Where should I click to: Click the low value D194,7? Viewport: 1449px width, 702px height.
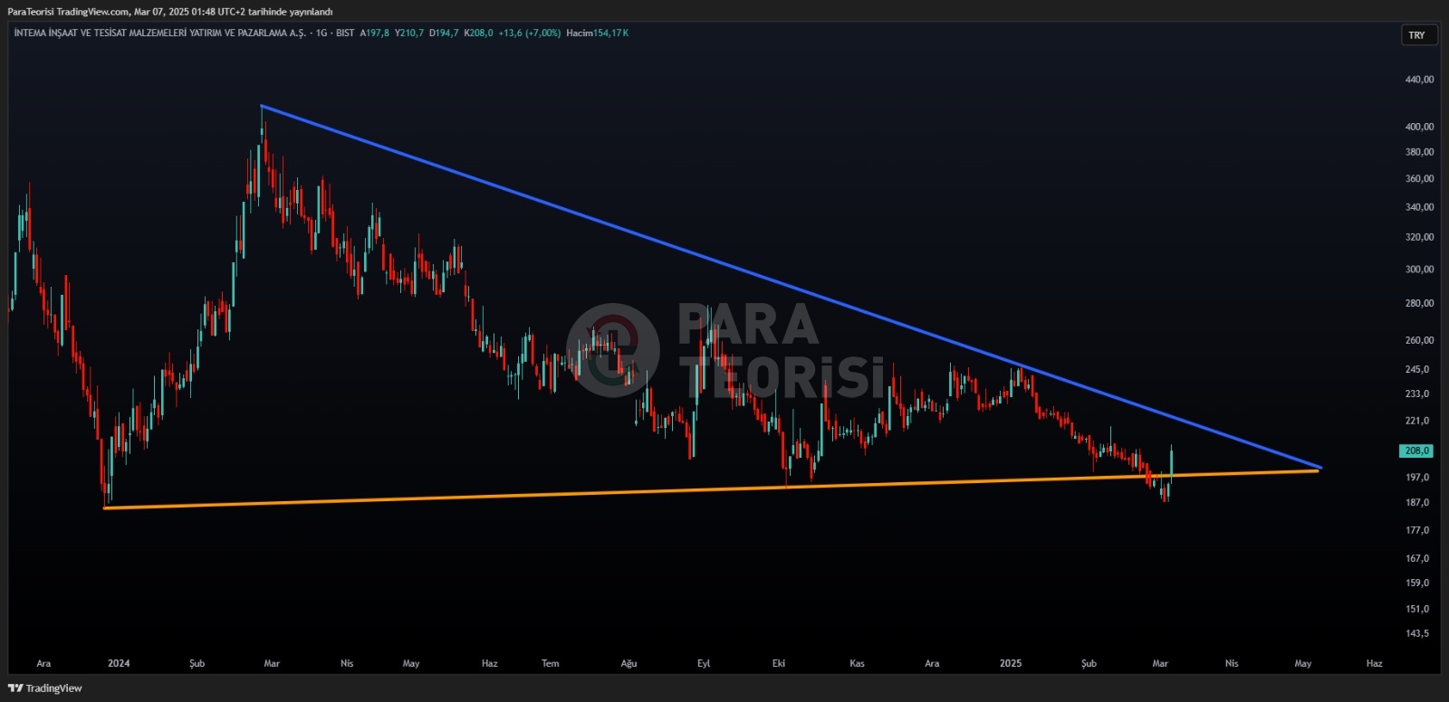(444, 33)
